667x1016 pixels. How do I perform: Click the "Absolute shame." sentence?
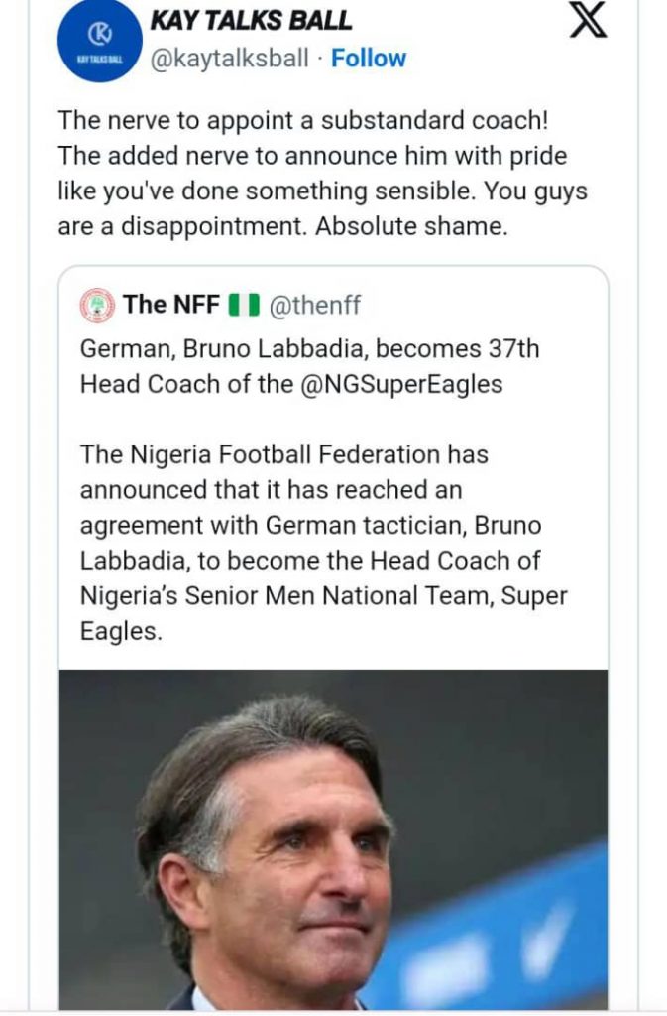coord(411,226)
